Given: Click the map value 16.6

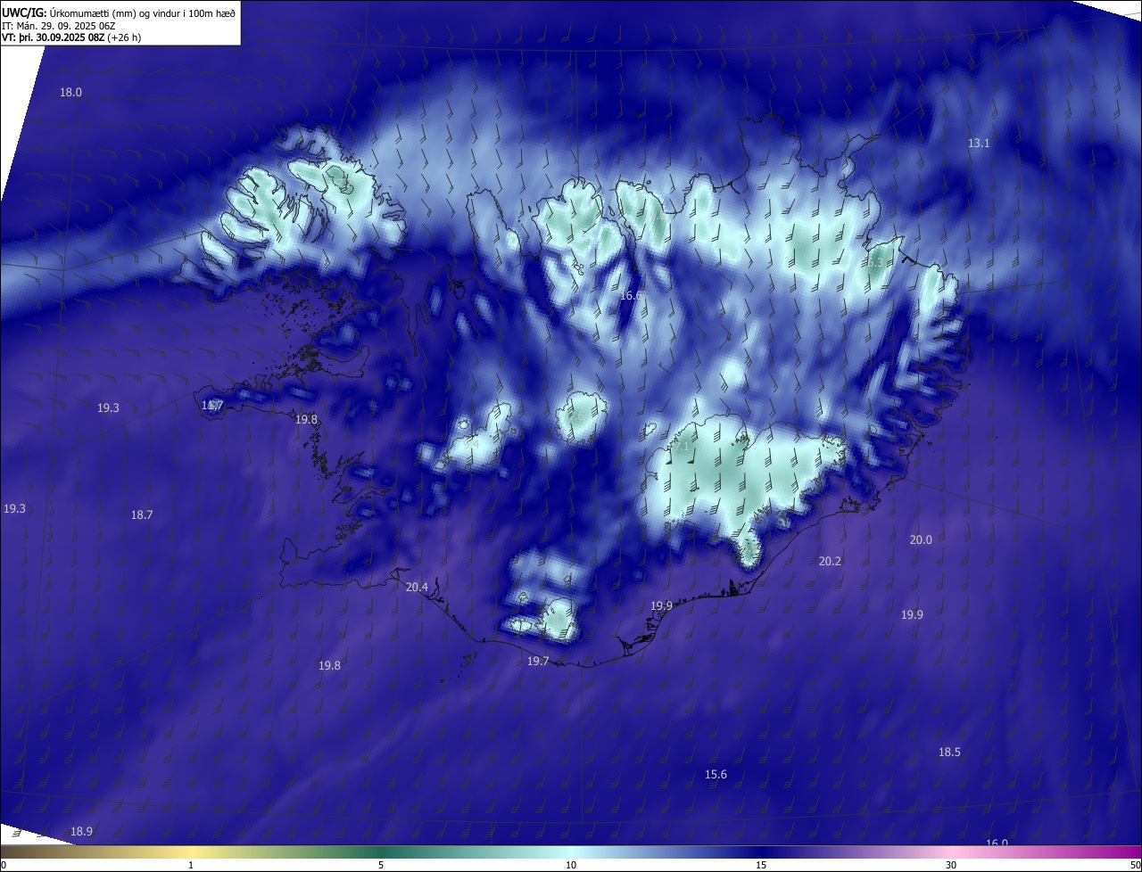Looking at the screenshot, I should (631, 295).
